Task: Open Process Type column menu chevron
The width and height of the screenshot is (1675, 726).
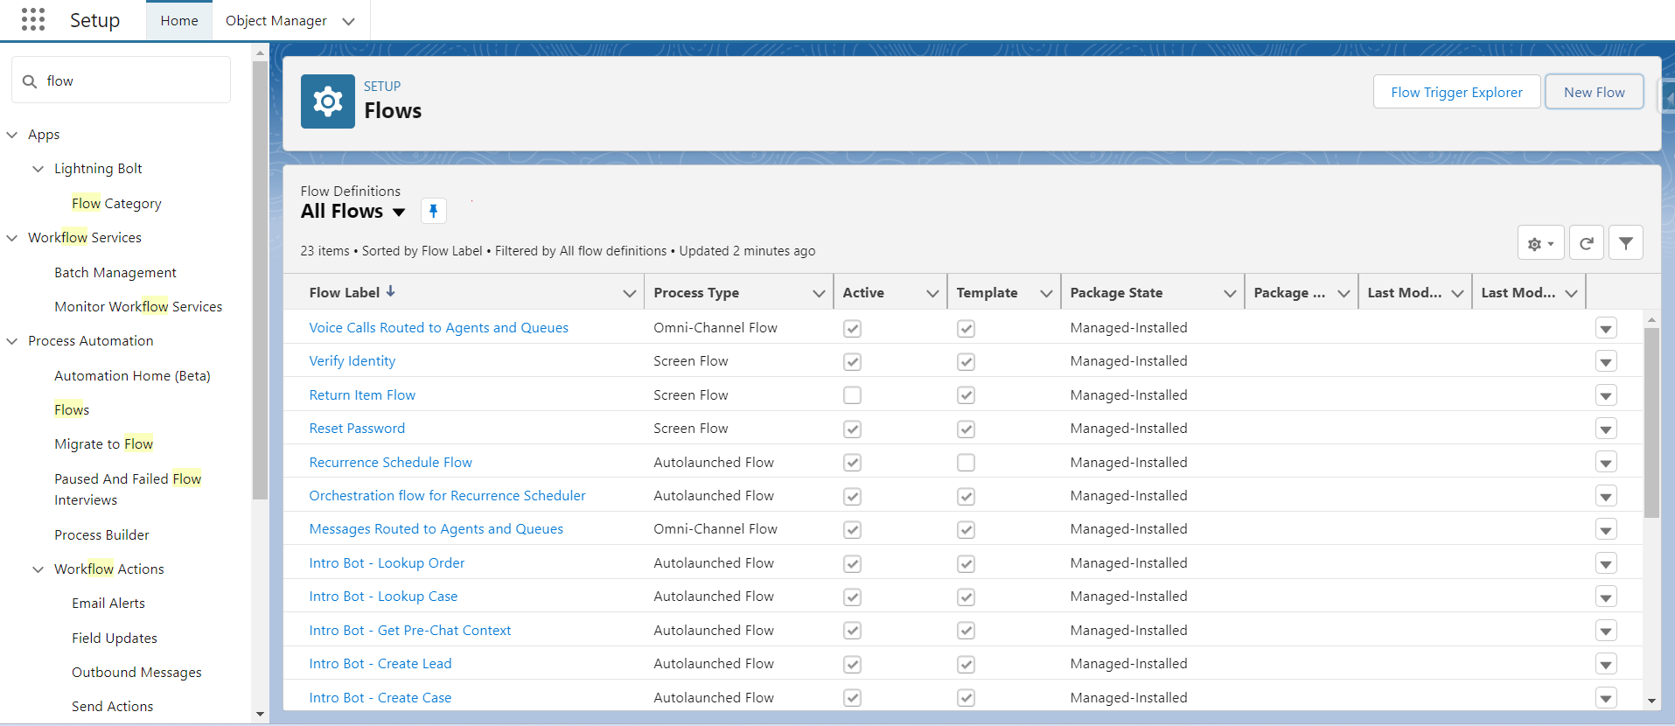Action: [x=818, y=293]
